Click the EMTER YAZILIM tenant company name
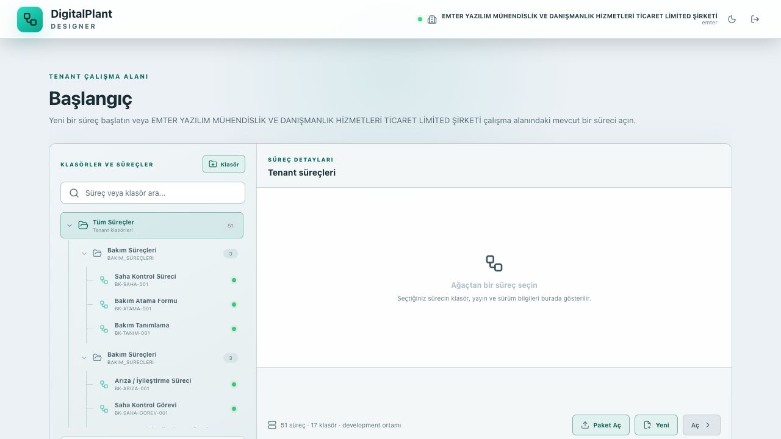The height and width of the screenshot is (439, 781). click(580, 16)
